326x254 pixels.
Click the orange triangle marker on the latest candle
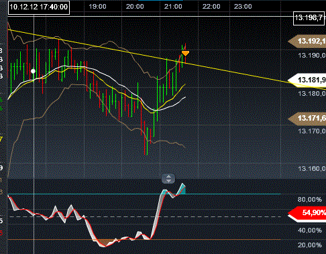click(x=185, y=54)
